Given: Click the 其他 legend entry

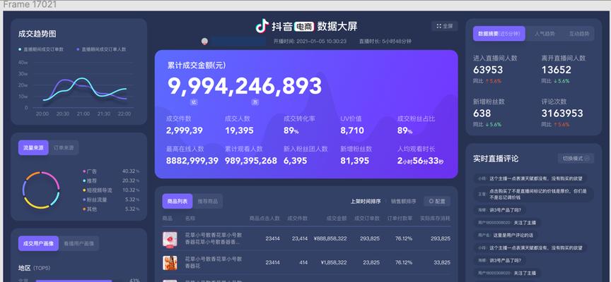Looking at the screenshot, I should (90, 209).
